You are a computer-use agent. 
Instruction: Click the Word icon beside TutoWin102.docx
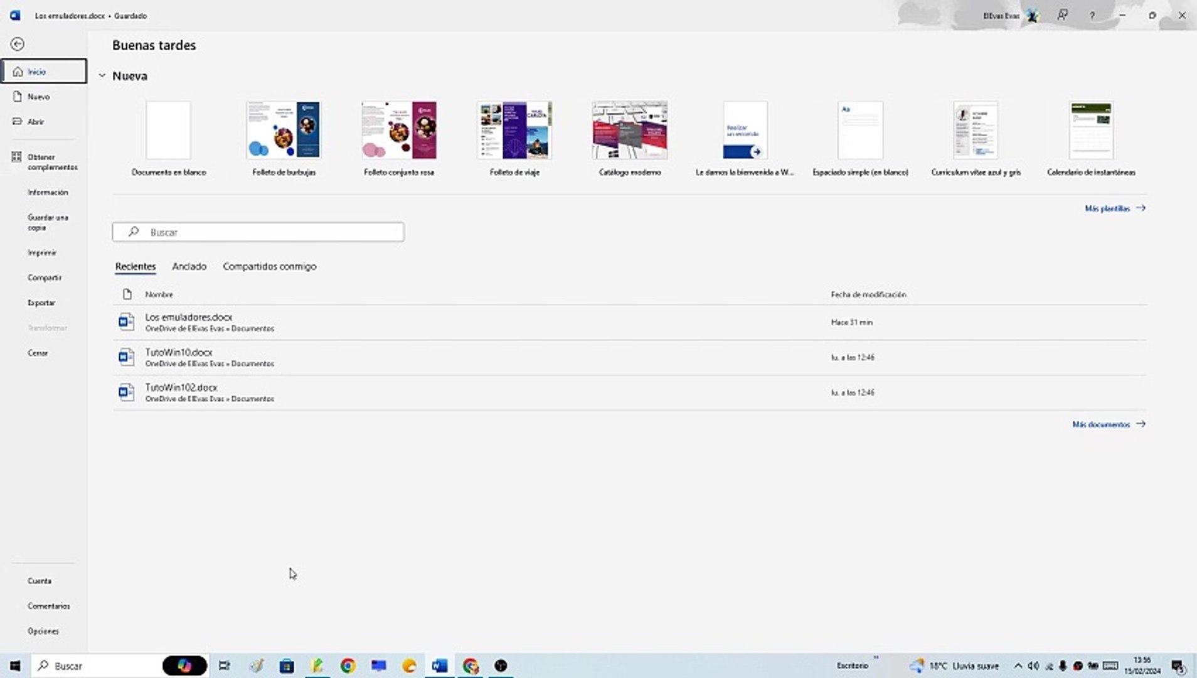click(x=127, y=392)
